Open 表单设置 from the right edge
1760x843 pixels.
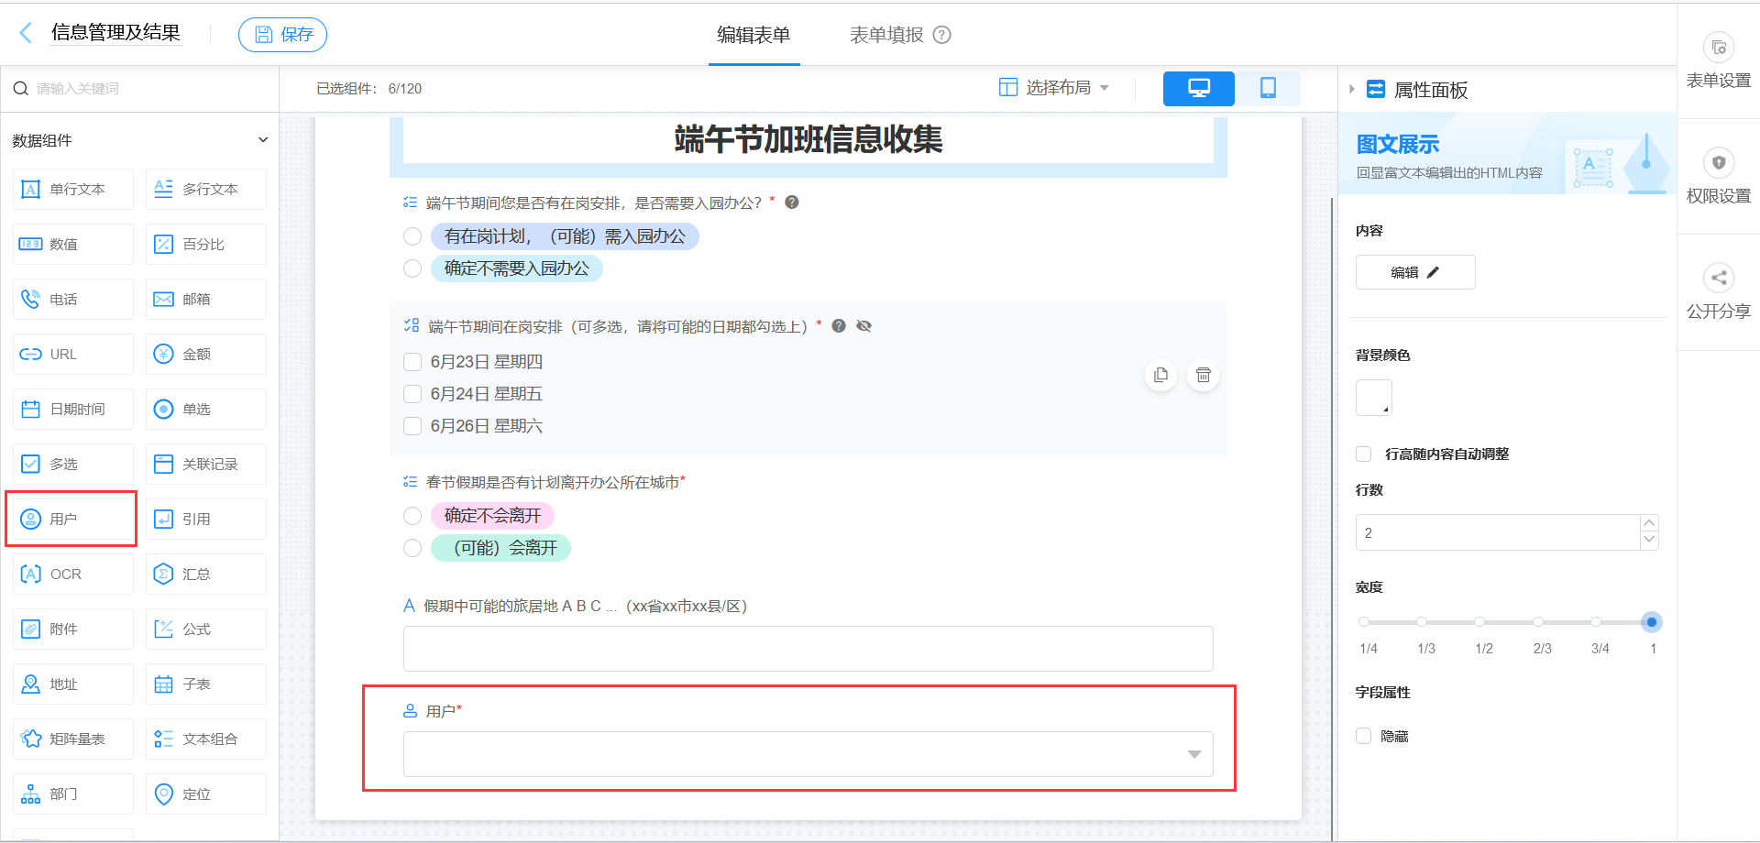[x=1719, y=60]
